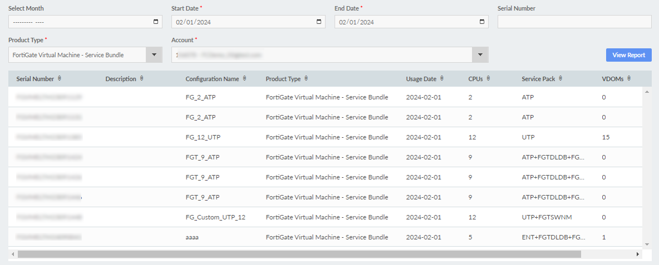The height and width of the screenshot is (265, 659).
Task: Click the View Report button
Action: [629, 55]
